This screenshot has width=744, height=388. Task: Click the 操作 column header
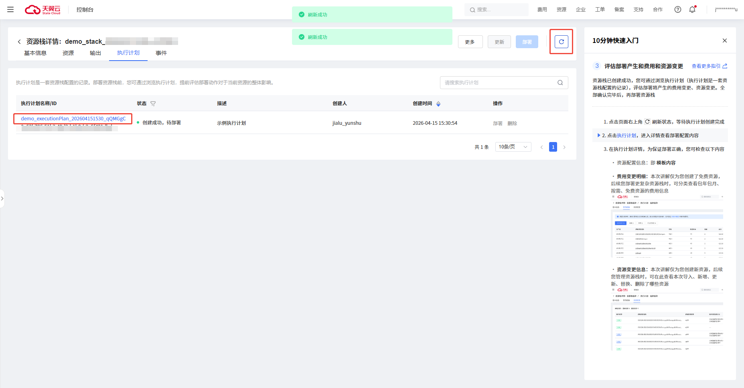click(498, 104)
